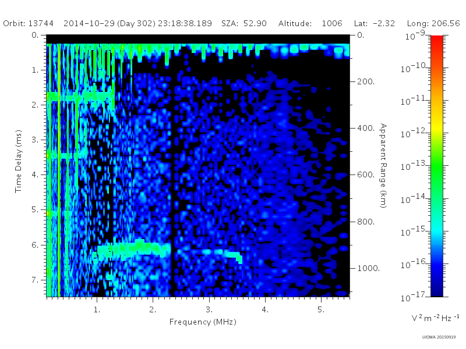Click the 'Lat: -2.32' value

point(375,23)
